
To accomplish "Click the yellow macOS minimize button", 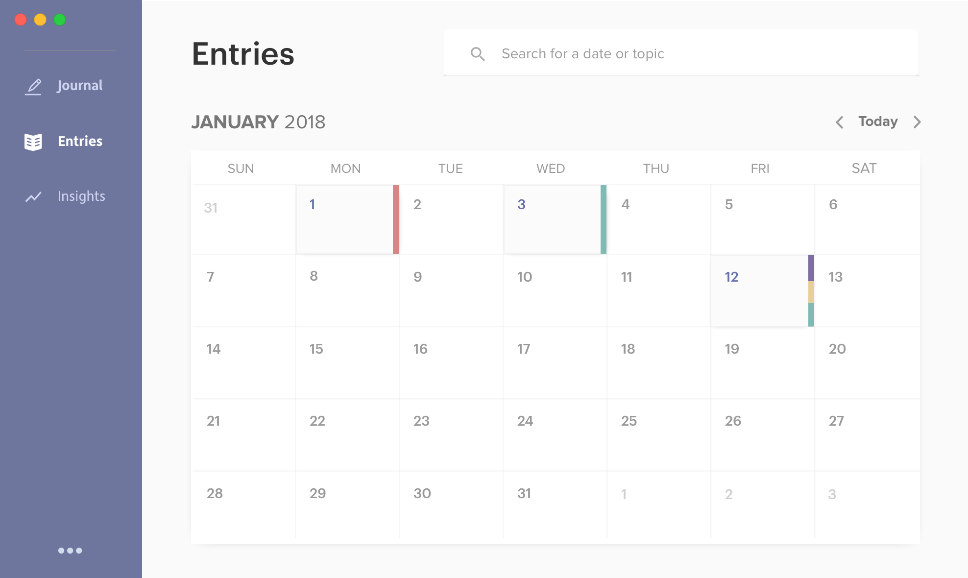I will (x=40, y=20).
